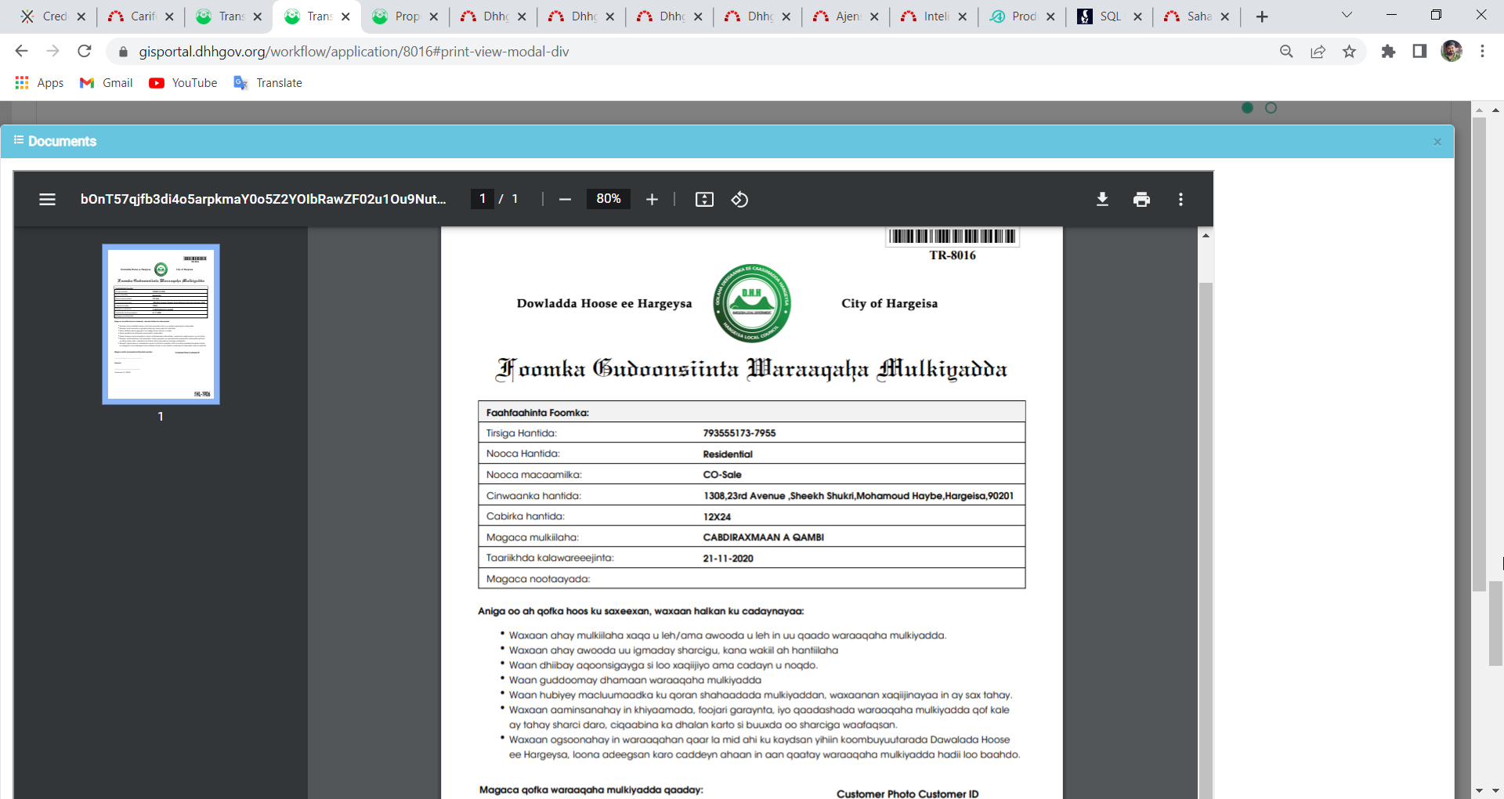1504x799 pixels.
Task: Open Translate bookmark
Action: click(268, 83)
